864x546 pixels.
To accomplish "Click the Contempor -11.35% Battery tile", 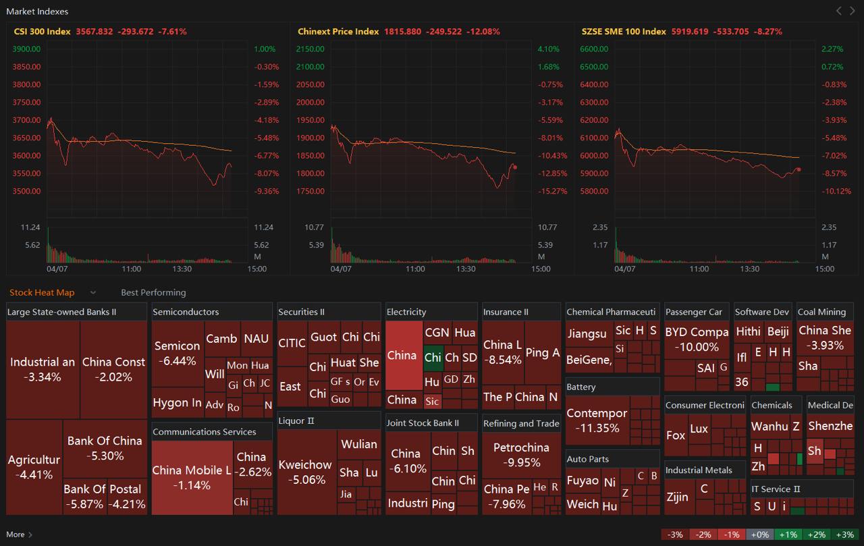I will (597, 420).
